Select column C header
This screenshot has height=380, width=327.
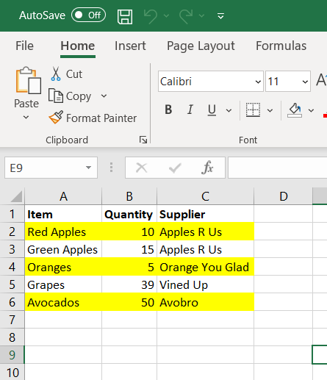[205, 196]
